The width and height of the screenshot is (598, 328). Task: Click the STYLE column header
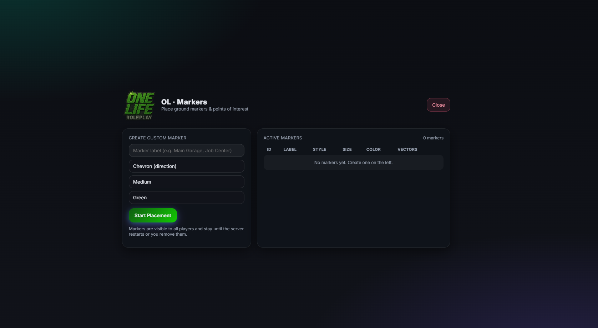point(319,149)
